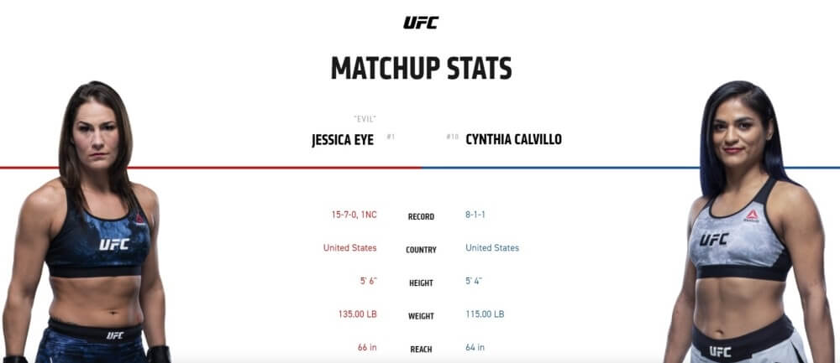Select Eye's weight 135.00 LB
The height and width of the screenshot is (363, 840).
[x=357, y=314]
